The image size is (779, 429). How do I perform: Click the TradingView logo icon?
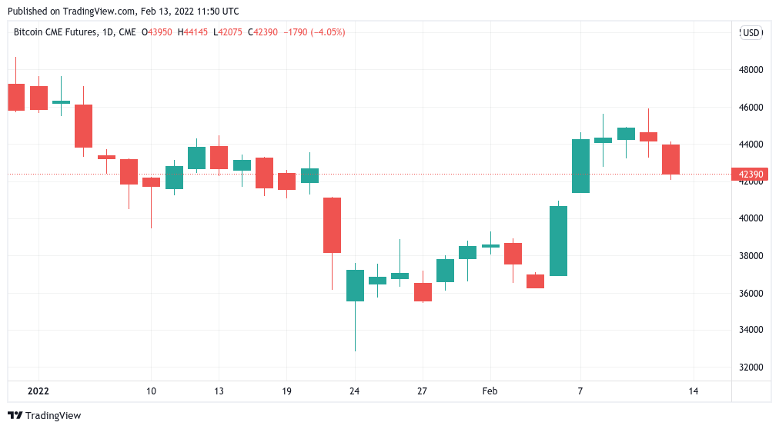coord(15,415)
